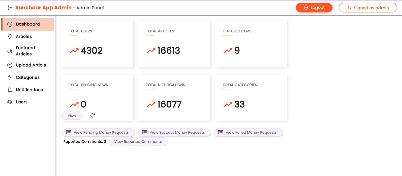Screen dimensions: 402x176
Task: Open the Categories section
Action: (28, 78)
